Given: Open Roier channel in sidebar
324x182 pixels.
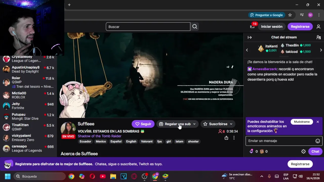Looking at the screenshot, I should 28,82.
